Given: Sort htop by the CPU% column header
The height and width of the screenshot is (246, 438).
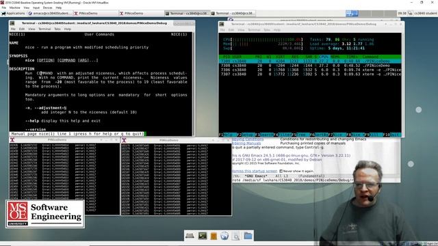Looking at the screenshot, I should point(324,57).
